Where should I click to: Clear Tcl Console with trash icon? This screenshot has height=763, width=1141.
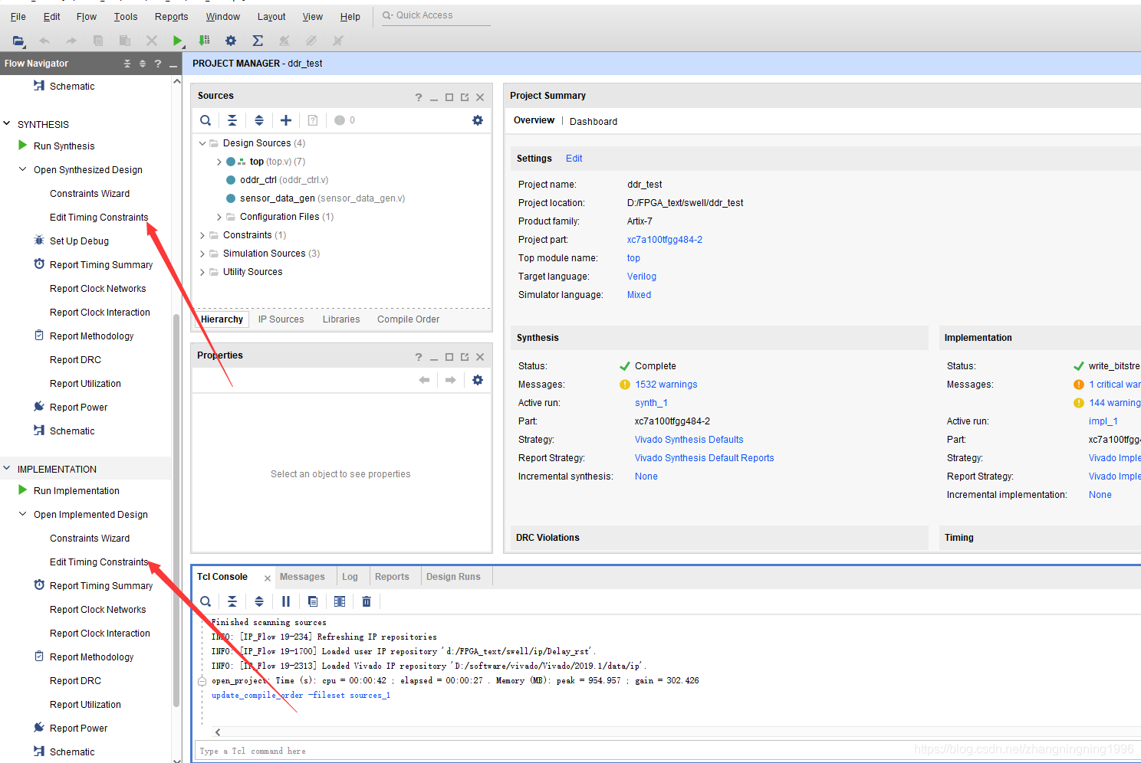point(367,601)
